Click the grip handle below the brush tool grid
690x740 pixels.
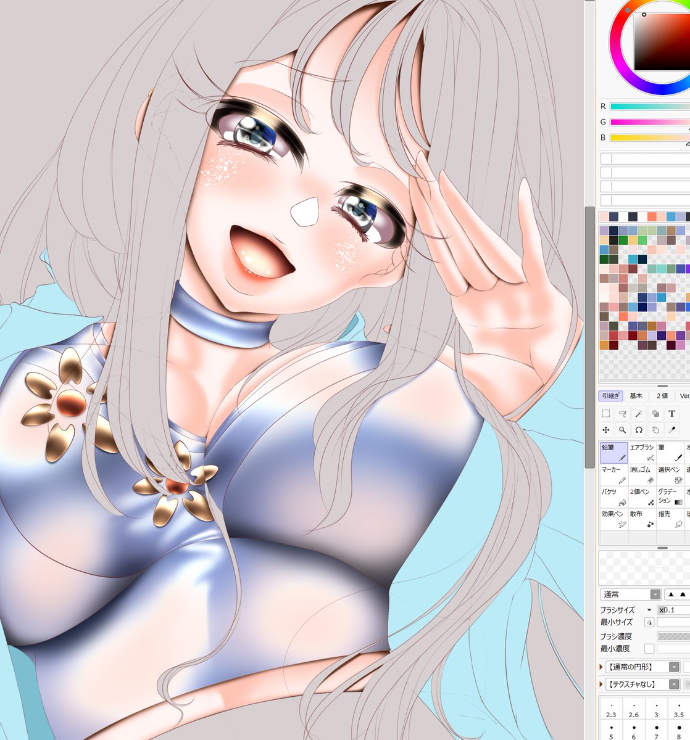662,548
